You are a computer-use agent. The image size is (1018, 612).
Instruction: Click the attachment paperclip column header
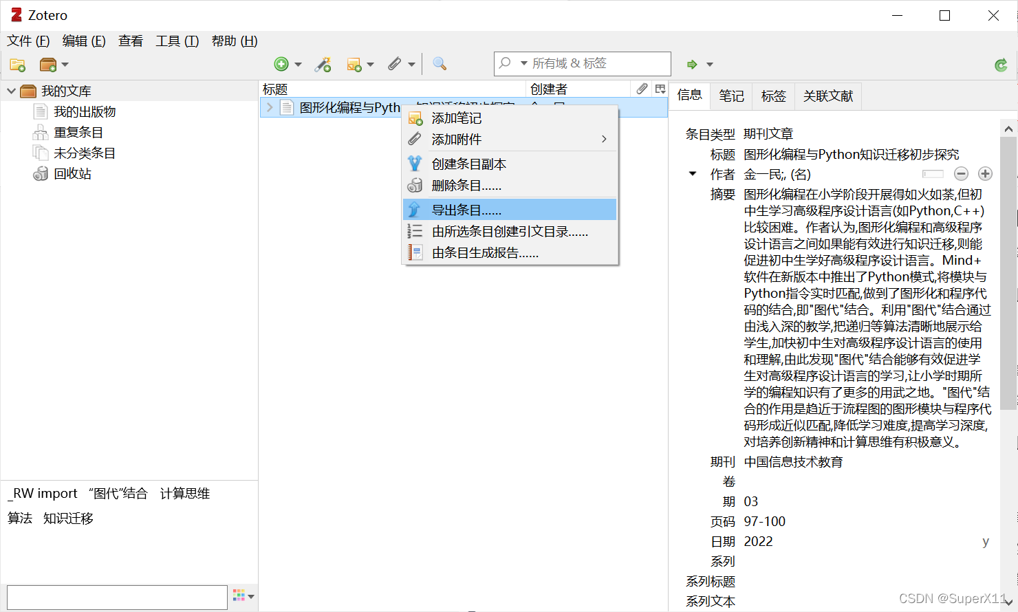642,89
